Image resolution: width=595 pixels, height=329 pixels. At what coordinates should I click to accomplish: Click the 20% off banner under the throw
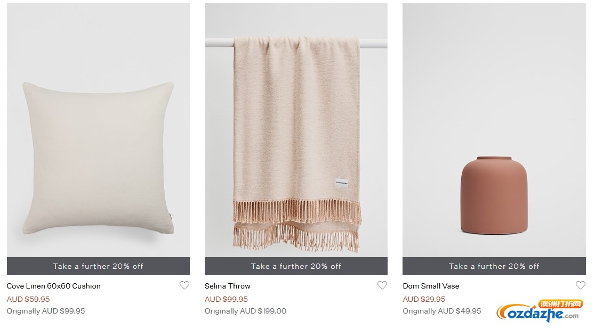(x=296, y=266)
